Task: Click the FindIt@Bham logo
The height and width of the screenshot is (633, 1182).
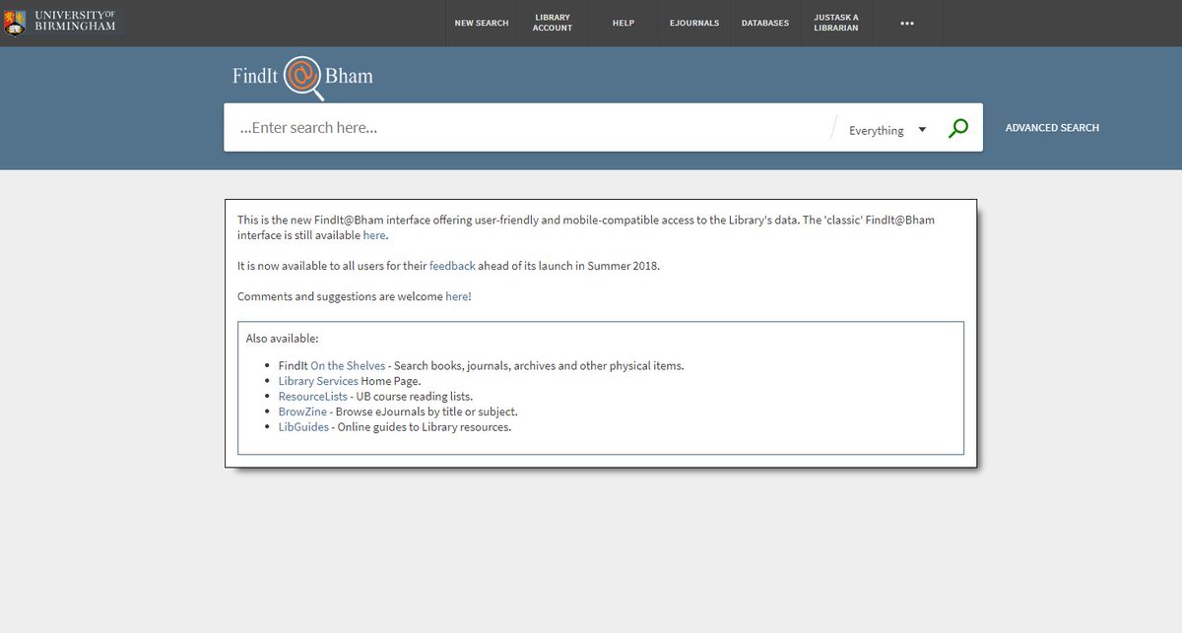Action: click(300, 75)
